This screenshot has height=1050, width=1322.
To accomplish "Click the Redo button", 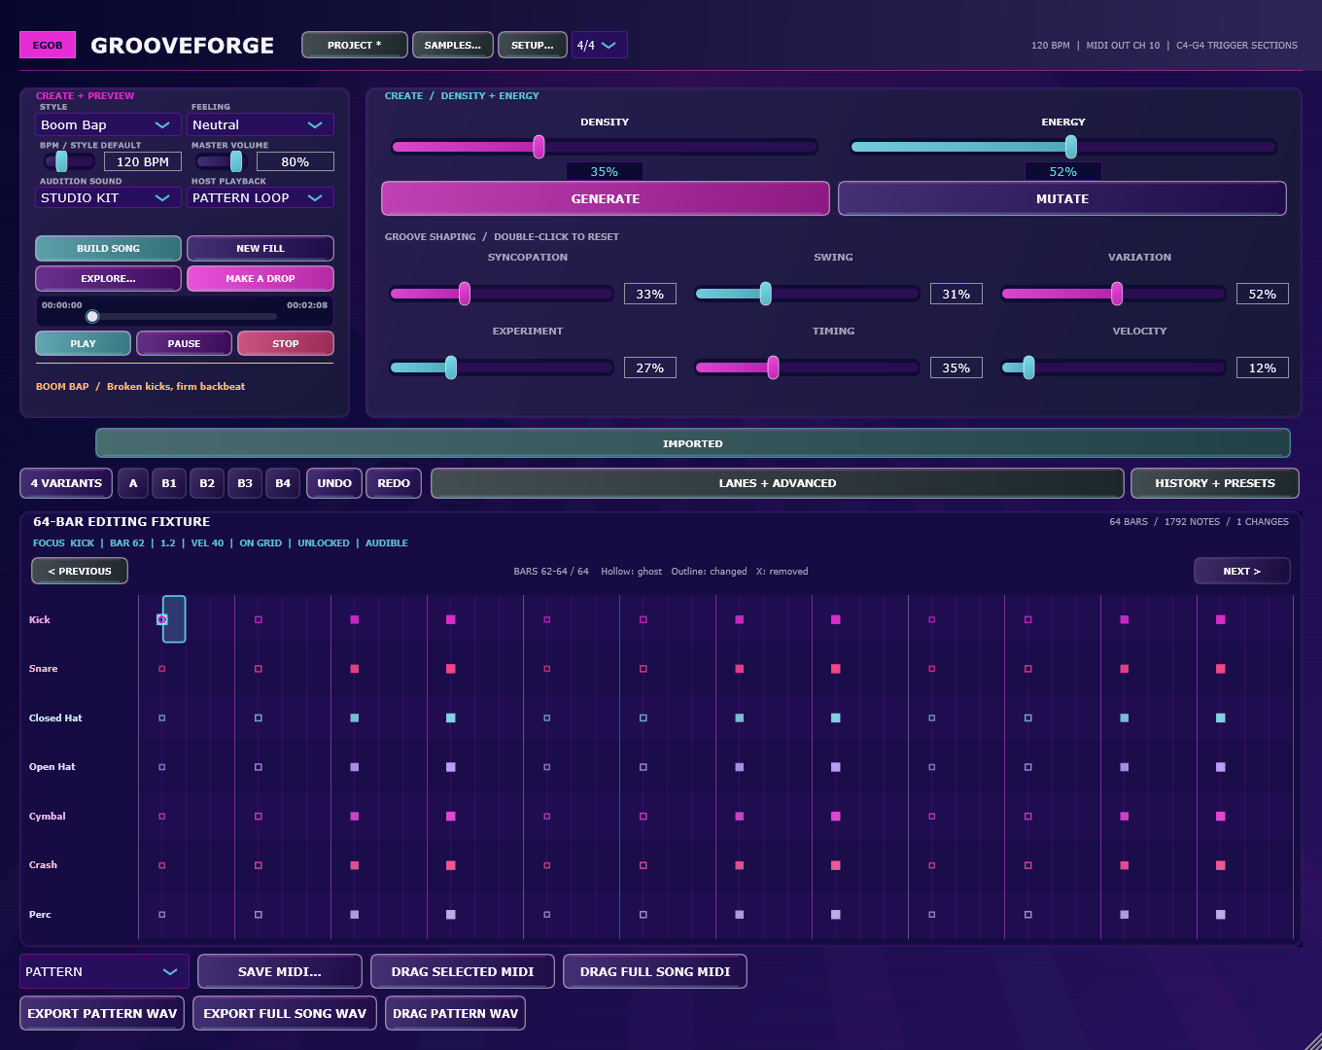I will pyautogui.click(x=394, y=483).
